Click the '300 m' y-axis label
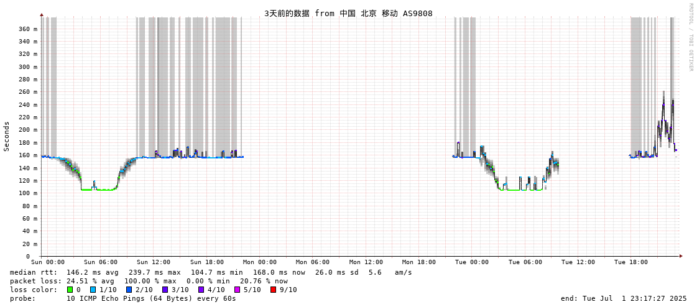Viewport: 697px width, 307px height. pyautogui.click(x=28, y=66)
